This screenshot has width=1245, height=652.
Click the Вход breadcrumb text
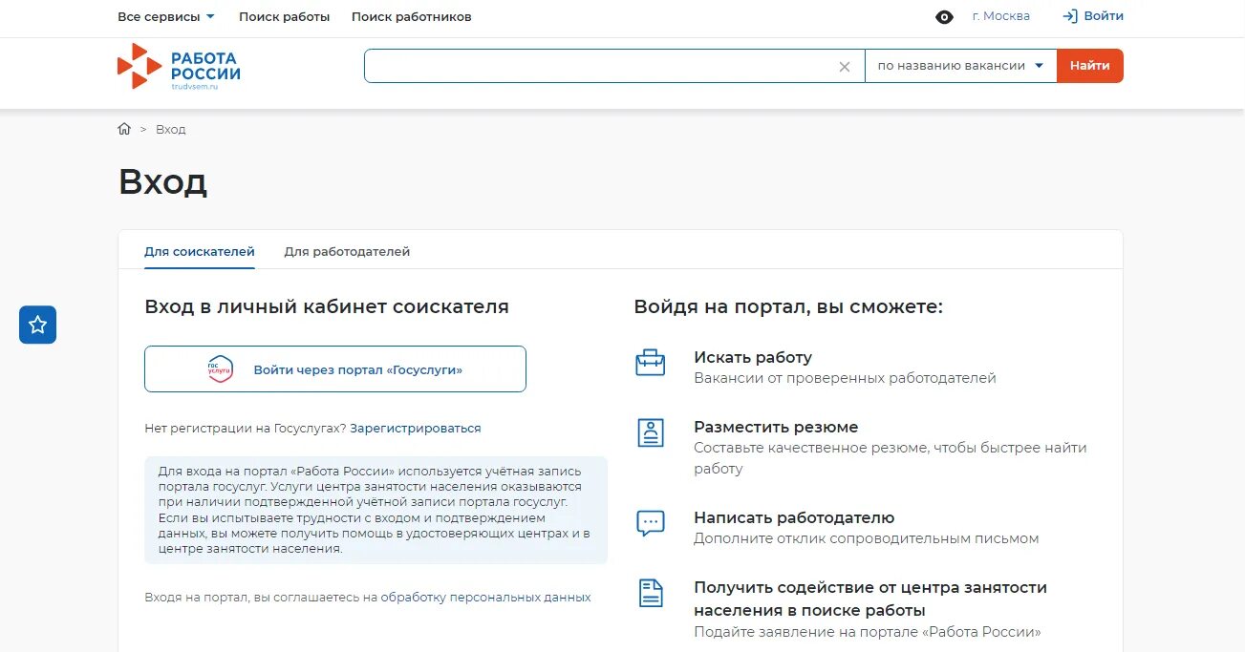(171, 129)
